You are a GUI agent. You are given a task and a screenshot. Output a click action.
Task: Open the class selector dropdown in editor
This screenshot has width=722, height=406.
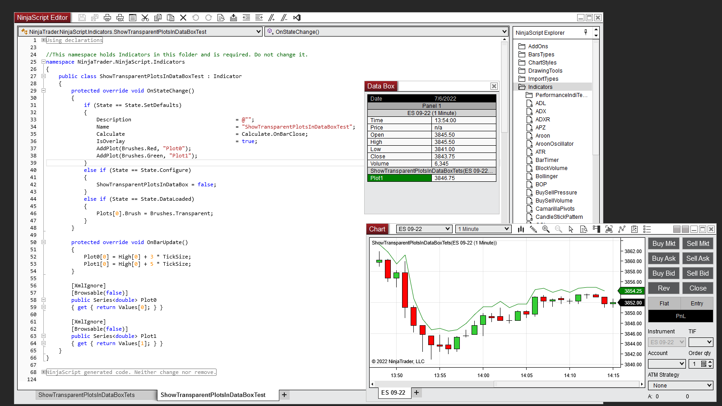[x=140, y=32]
